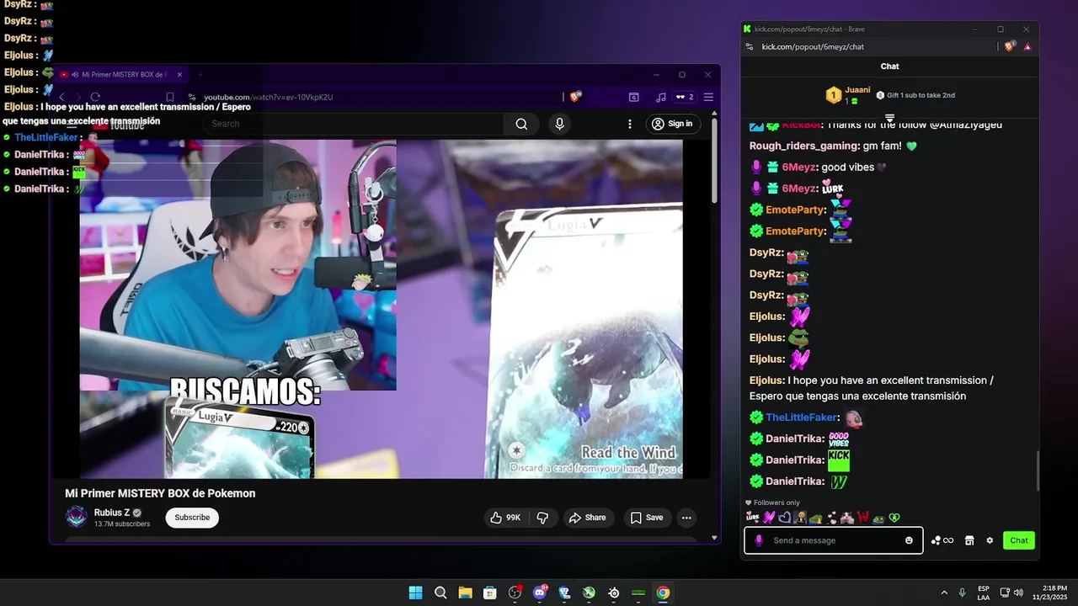Image resolution: width=1078 pixels, height=606 pixels.
Task: Click kick.com/popout/6meyz/chat address bar
Action: pos(813,46)
